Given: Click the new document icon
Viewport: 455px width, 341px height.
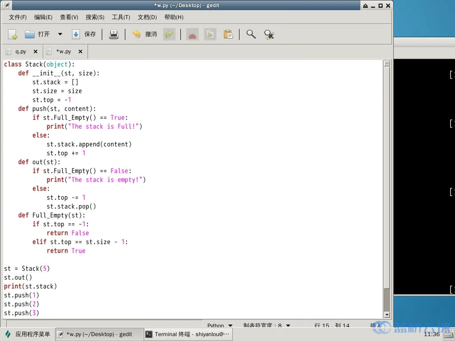Looking at the screenshot, I should pyautogui.click(x=12, y=34).
